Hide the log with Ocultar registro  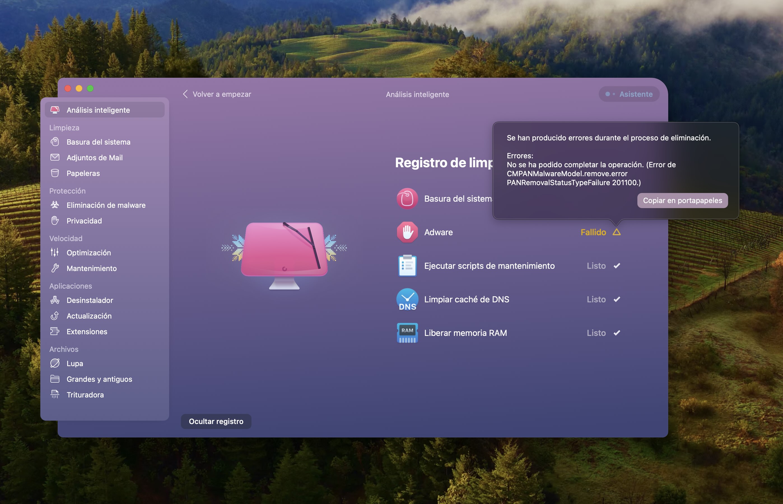(216, 421)
